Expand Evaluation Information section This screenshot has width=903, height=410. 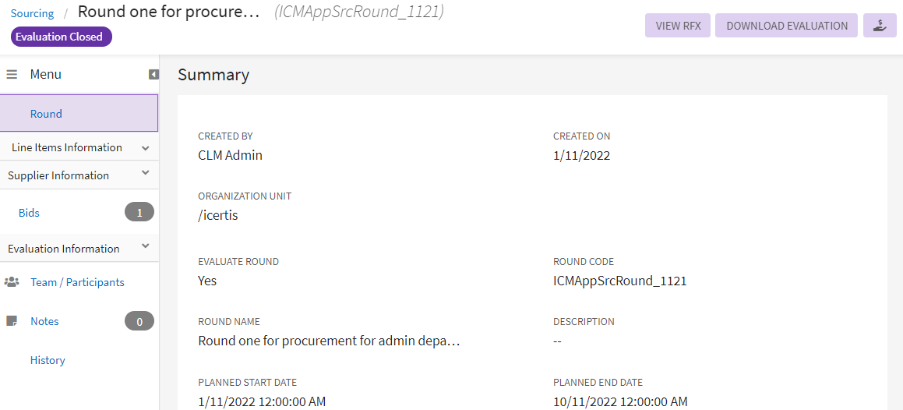pyautogui.click(x=145, y=248)
